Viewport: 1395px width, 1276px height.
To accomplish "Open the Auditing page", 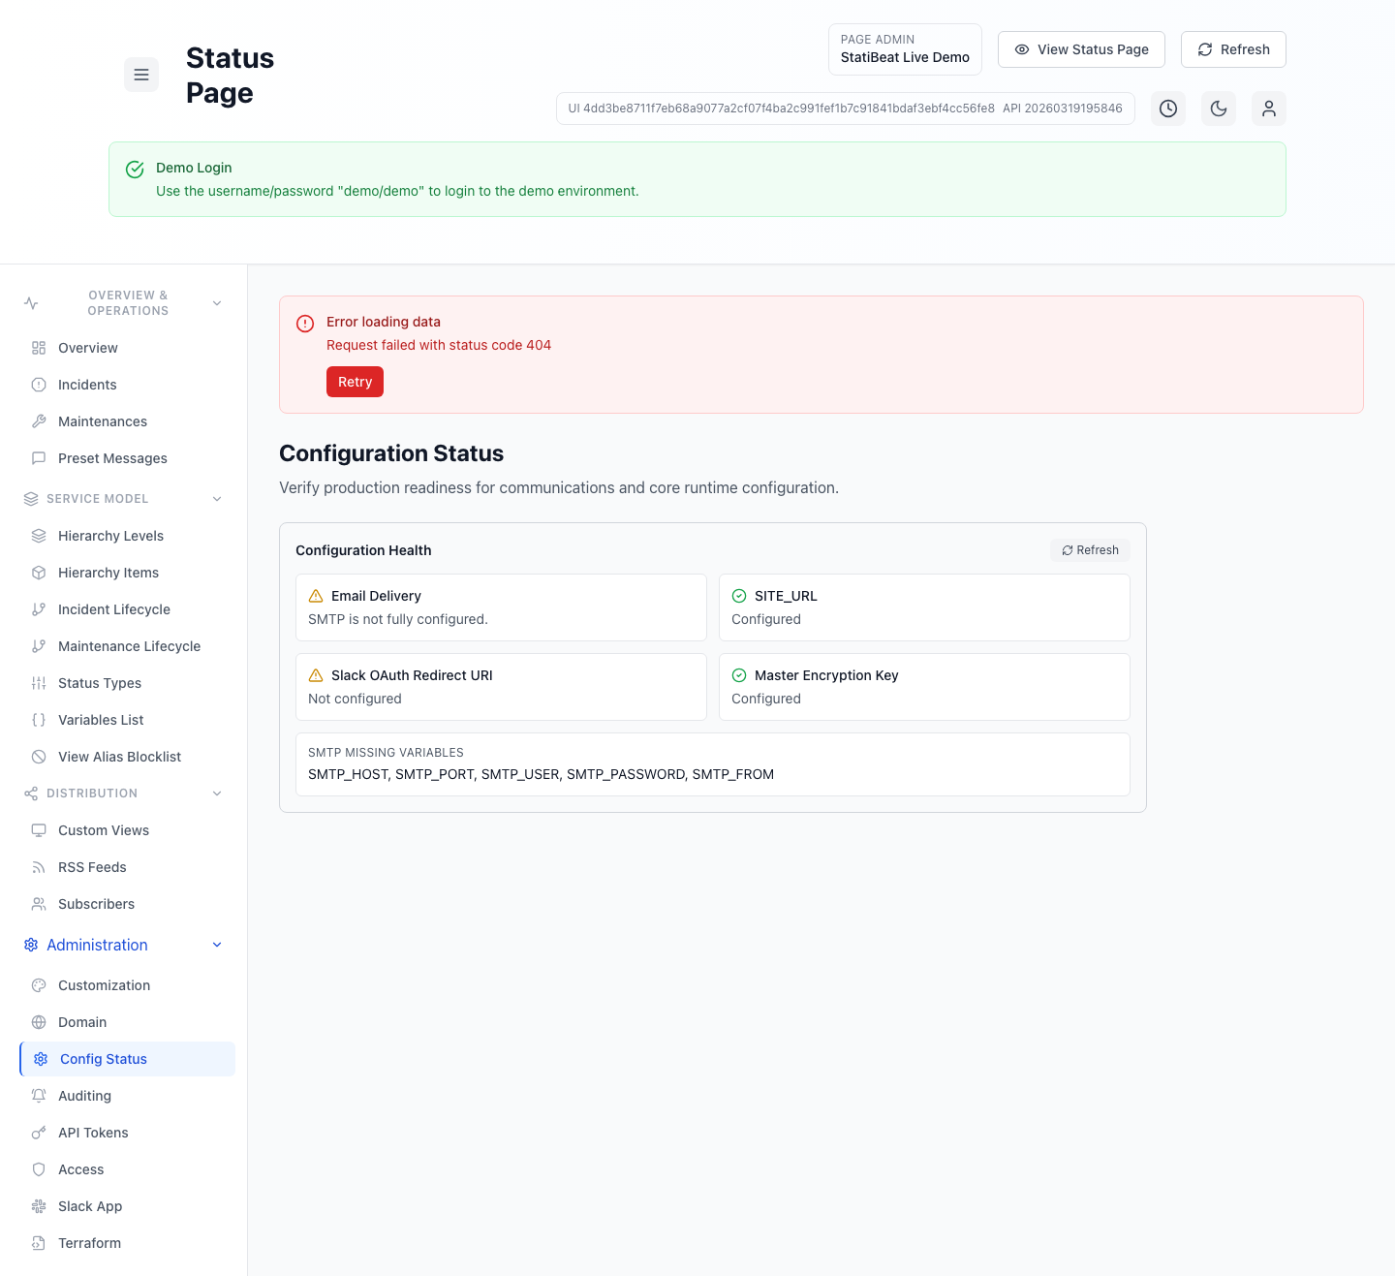I will (x=85, y=1096).
